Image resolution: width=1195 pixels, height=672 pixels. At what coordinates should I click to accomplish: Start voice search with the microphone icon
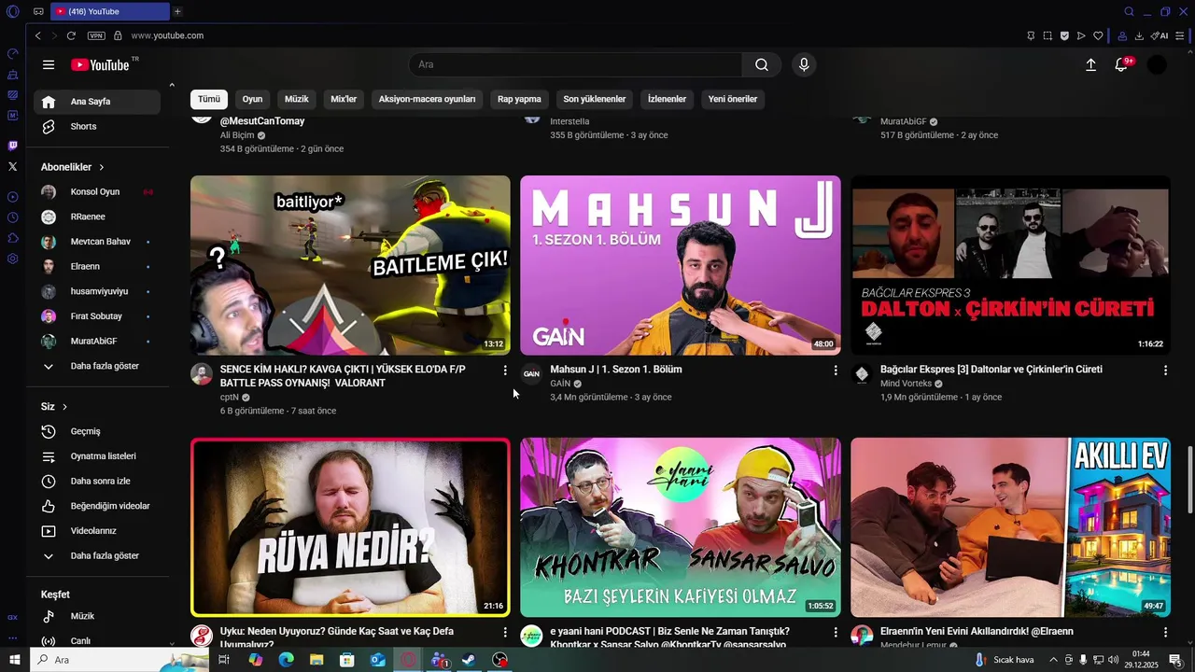(804, 64)
